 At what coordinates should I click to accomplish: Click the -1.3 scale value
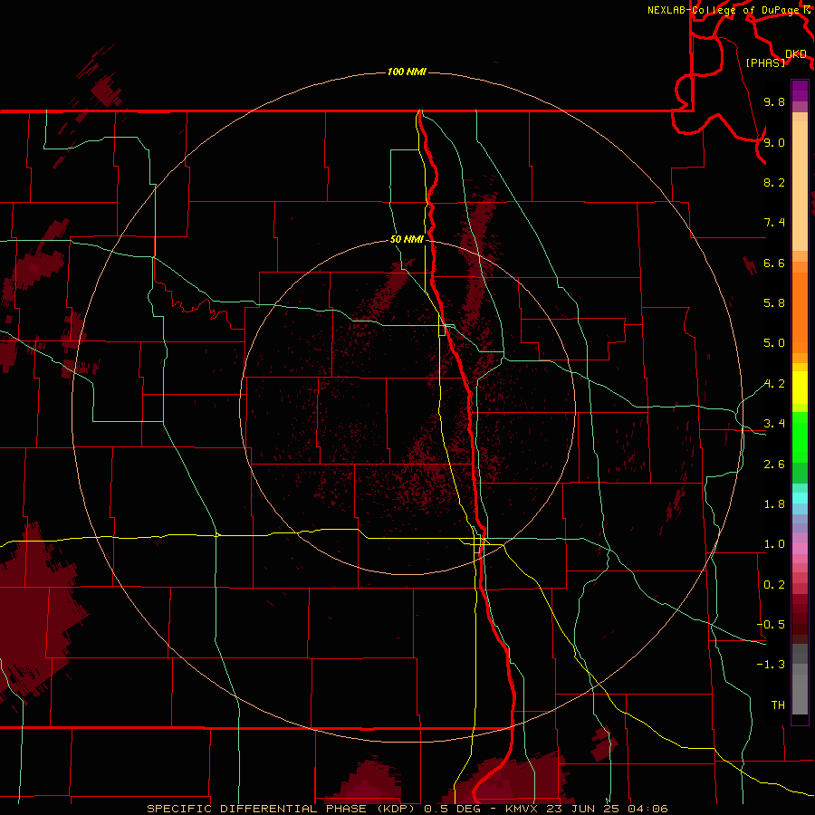click(771, 665)
